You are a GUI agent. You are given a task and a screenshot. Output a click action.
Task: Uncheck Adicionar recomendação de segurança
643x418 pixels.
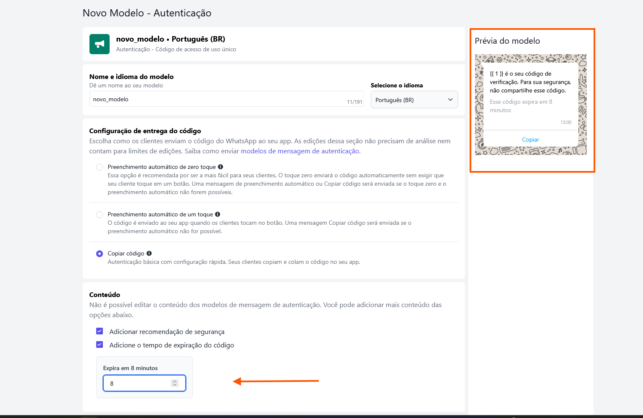tap(100, 331)
